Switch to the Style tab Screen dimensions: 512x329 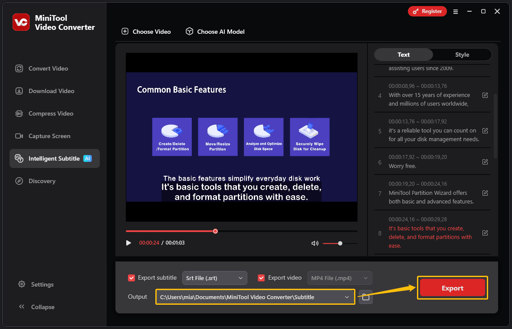(x=462, y=55)
